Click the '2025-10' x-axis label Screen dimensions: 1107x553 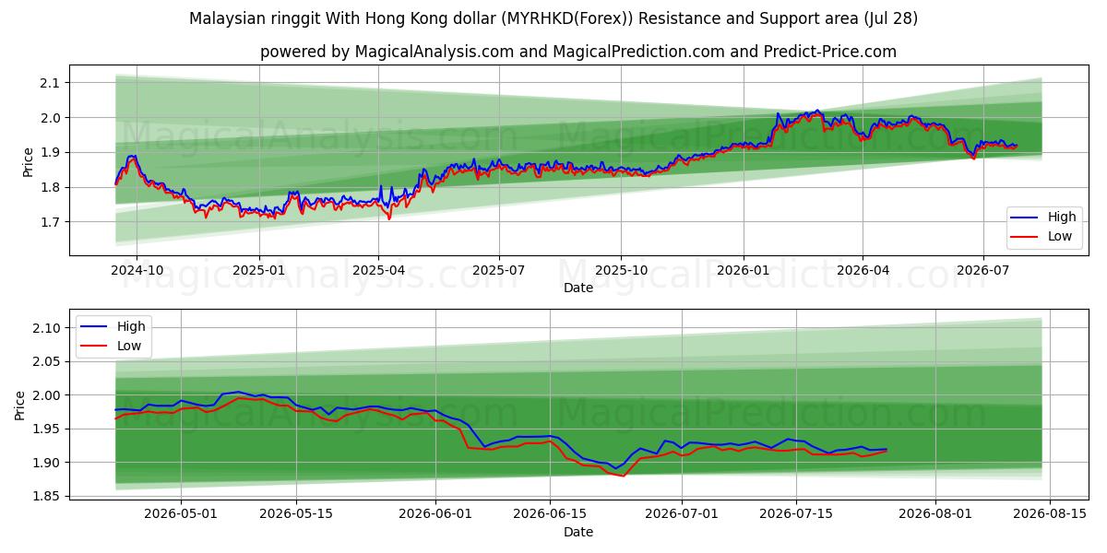click(621, 272)
